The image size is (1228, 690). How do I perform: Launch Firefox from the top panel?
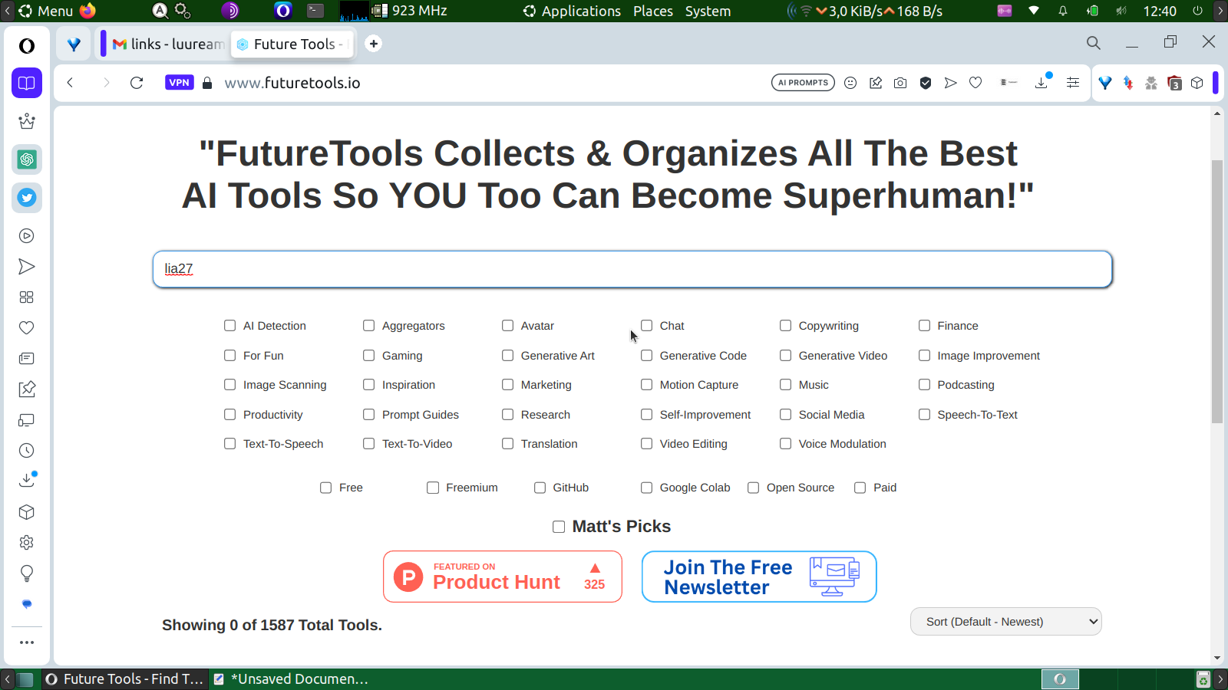(x=87, y=11)
